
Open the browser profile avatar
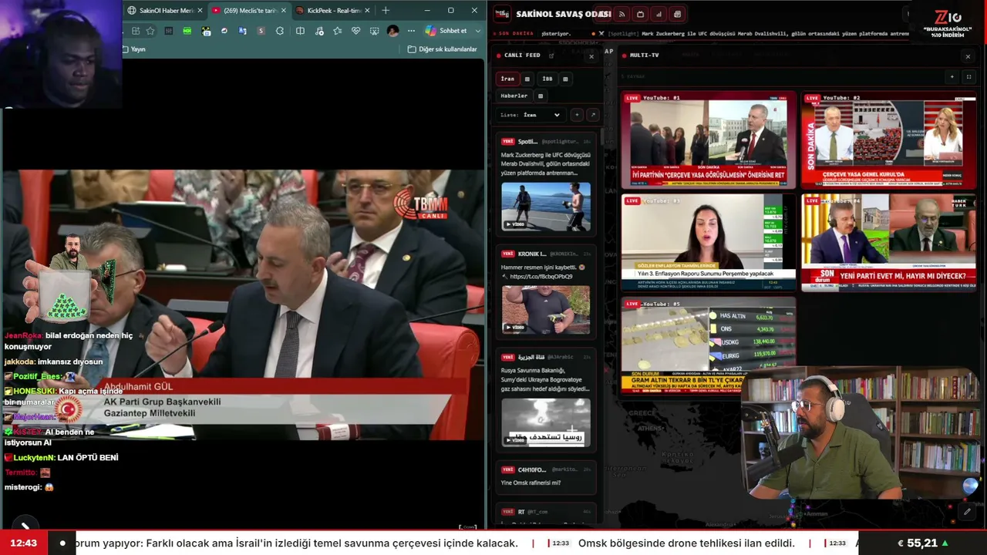coord(392,31)
